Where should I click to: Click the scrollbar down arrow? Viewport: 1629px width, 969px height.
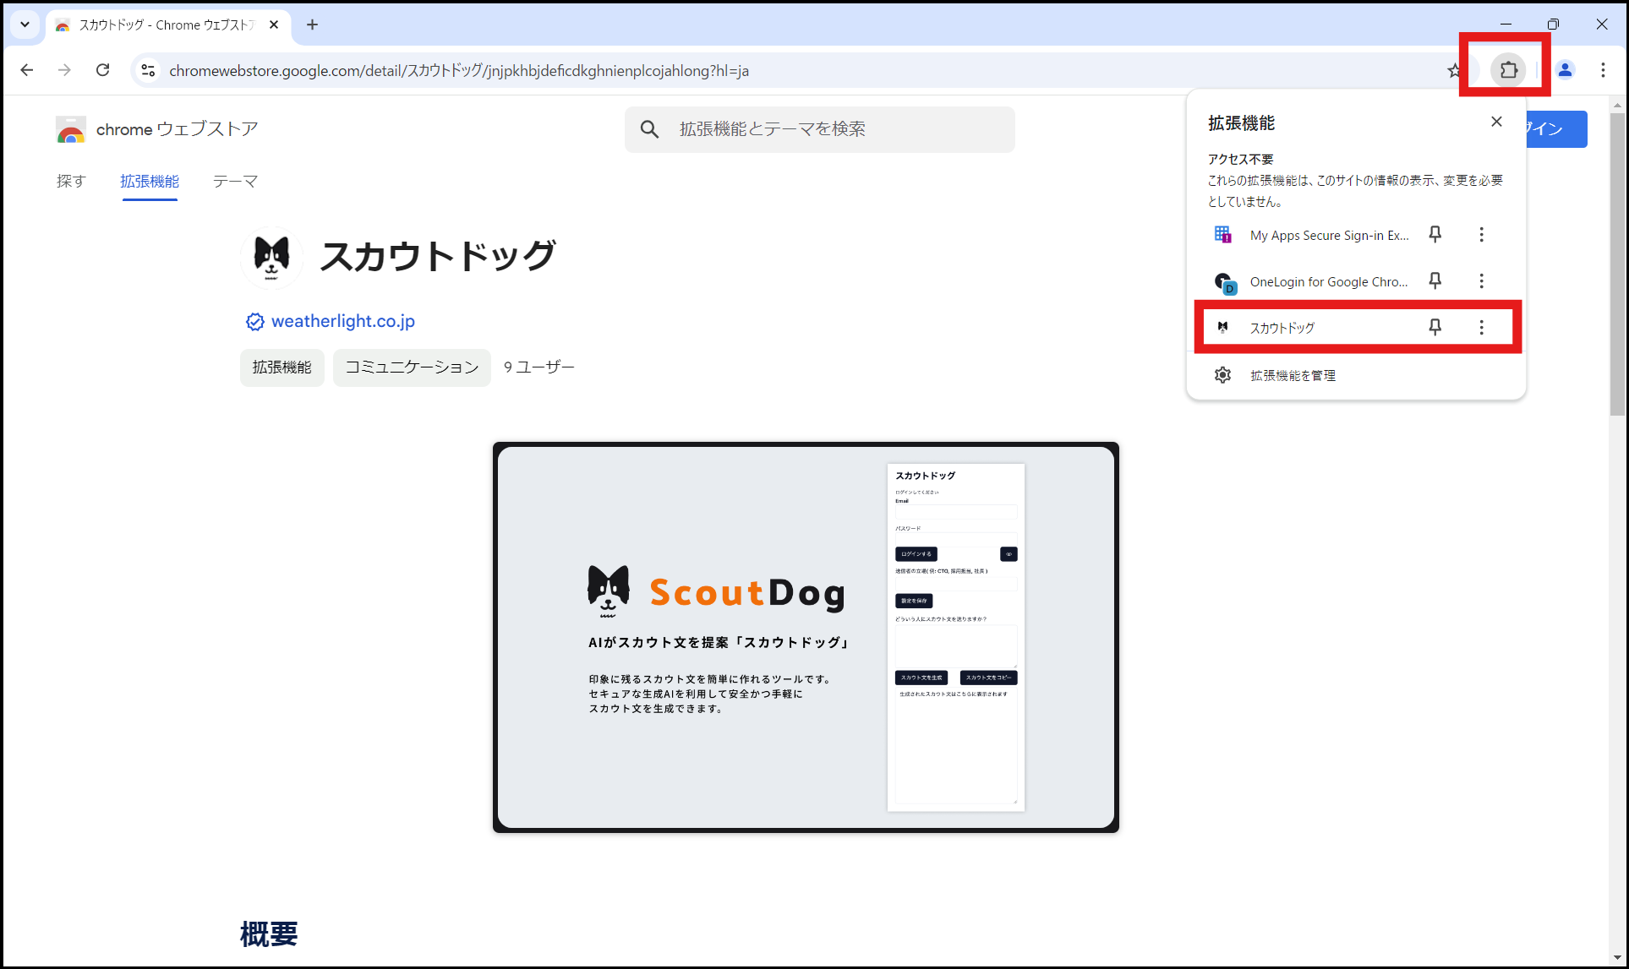point(1617,957)
